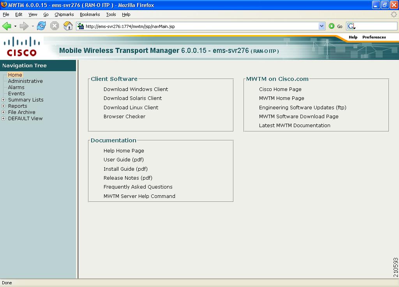399x287 pixels.
Task: Open the File menu
Action: 6,14
